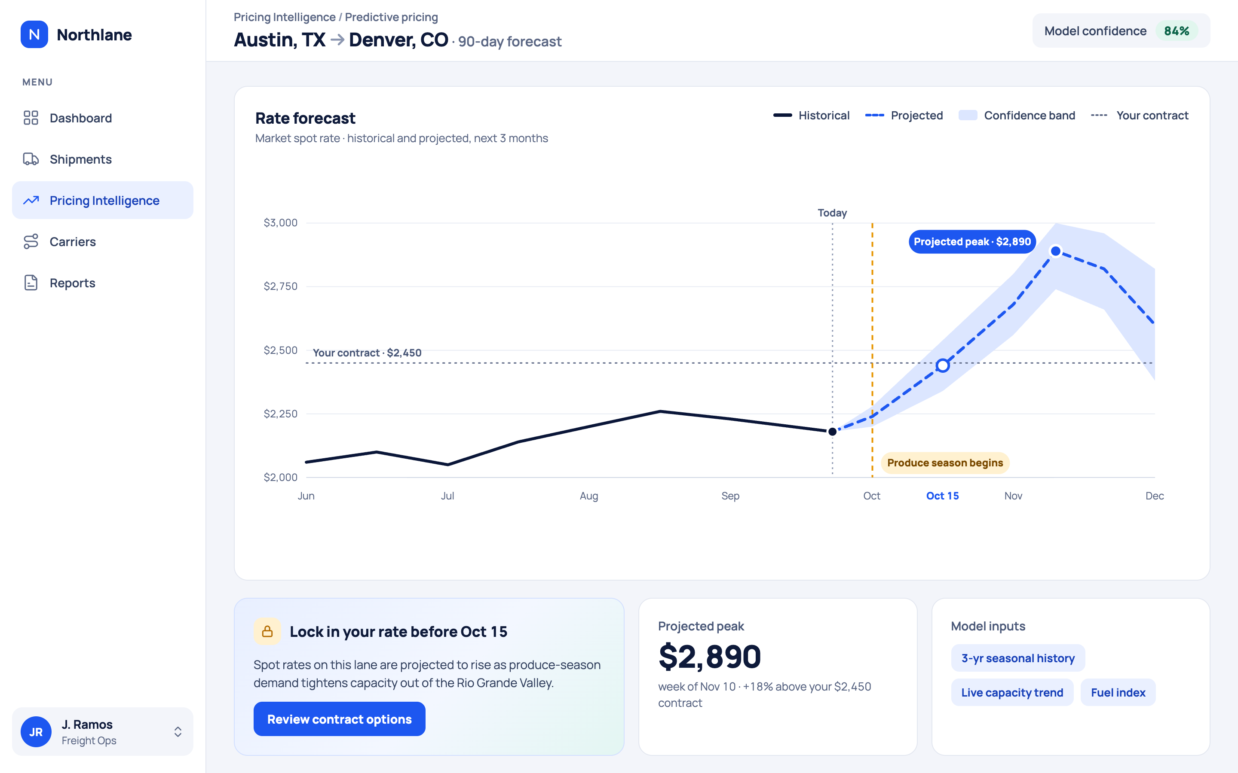Click the Your contract · $2,450 line label

pos(367,352)
